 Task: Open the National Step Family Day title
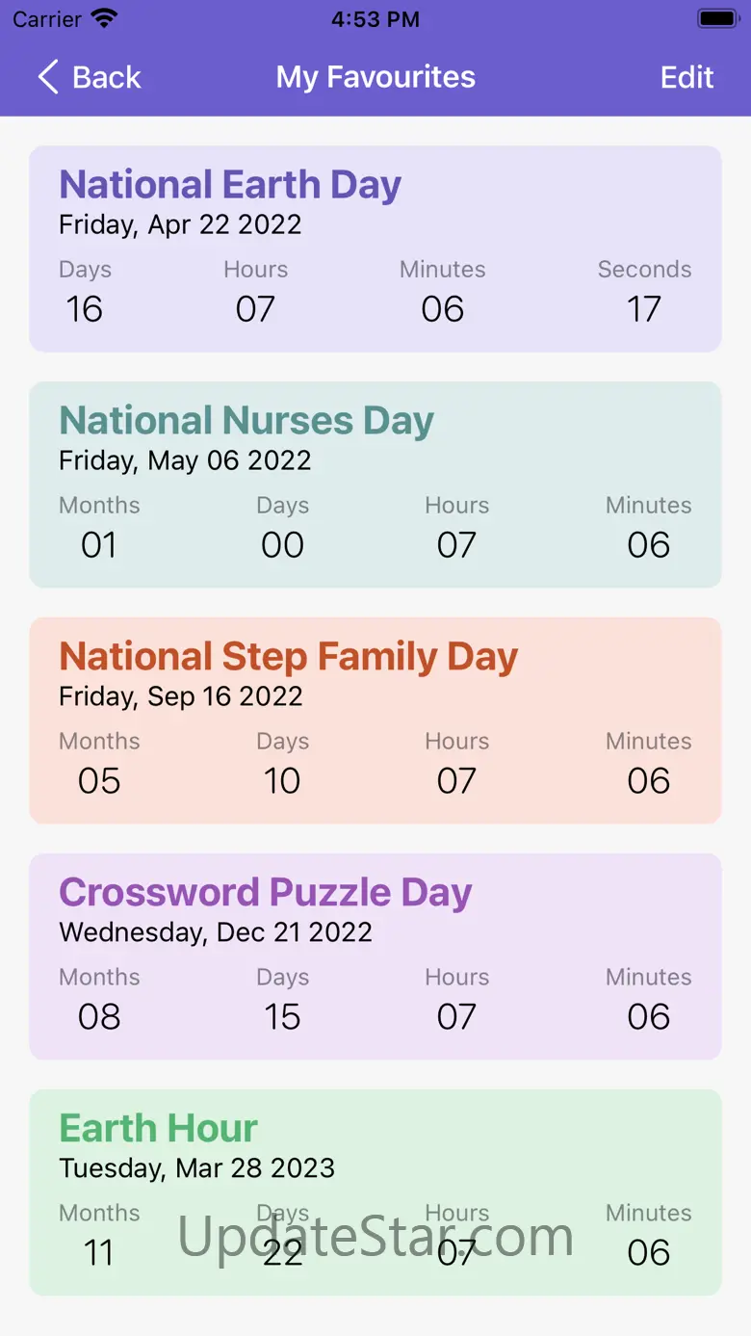point(289,656)
